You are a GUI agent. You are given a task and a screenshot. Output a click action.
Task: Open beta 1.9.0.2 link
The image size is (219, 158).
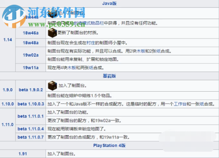pyautogui.click(x=31, y=90)
